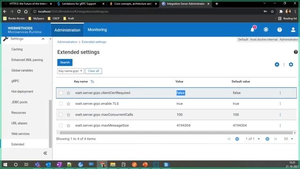Image resolution: width=300 pixels, height=169 pixels.
Task: Switch to the Monitoring tab
Action: click(97, 30)
